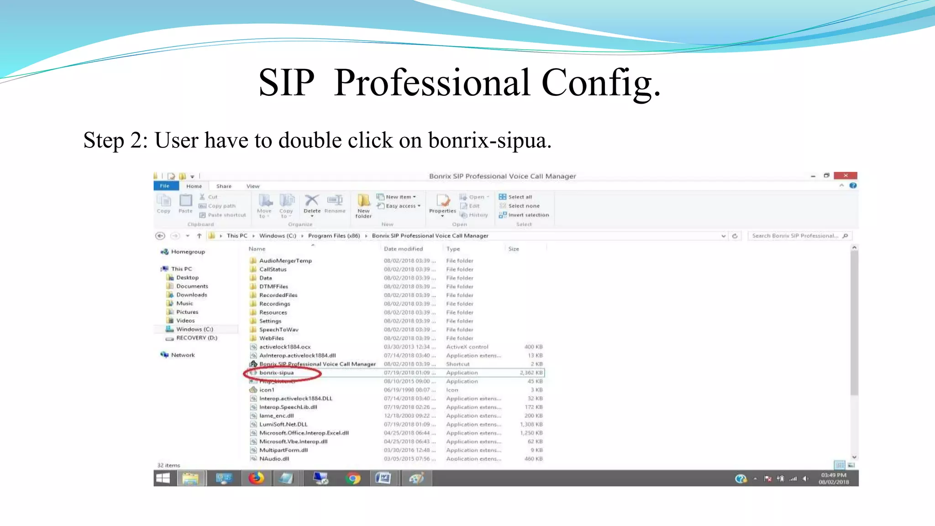This screenshot has width=935, height=526.
Task: Create a New folder
Action: tap(363, 206)
